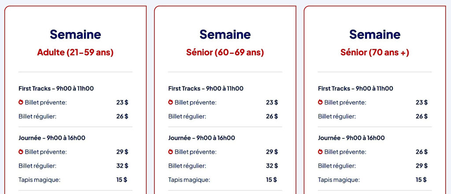The height and width of the screenshot is (194, 451).
Task: Click flame icon in Sénior 70+ First Tracks
Action: (x=320, y=102)
